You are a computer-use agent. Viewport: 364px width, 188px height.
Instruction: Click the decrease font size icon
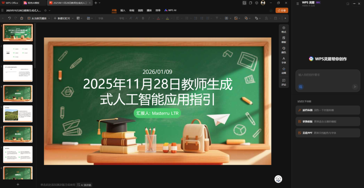(137, 18)
